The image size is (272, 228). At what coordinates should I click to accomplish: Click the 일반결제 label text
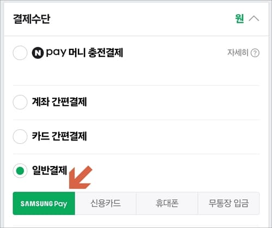tap(50, 170)
